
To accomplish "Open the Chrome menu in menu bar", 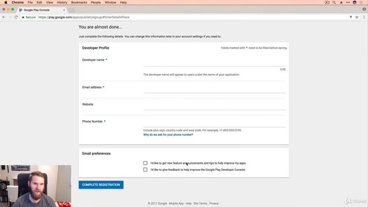I will (18, 2).
